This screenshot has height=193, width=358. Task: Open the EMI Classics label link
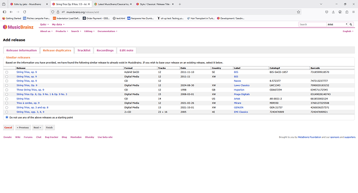point(241,112)
